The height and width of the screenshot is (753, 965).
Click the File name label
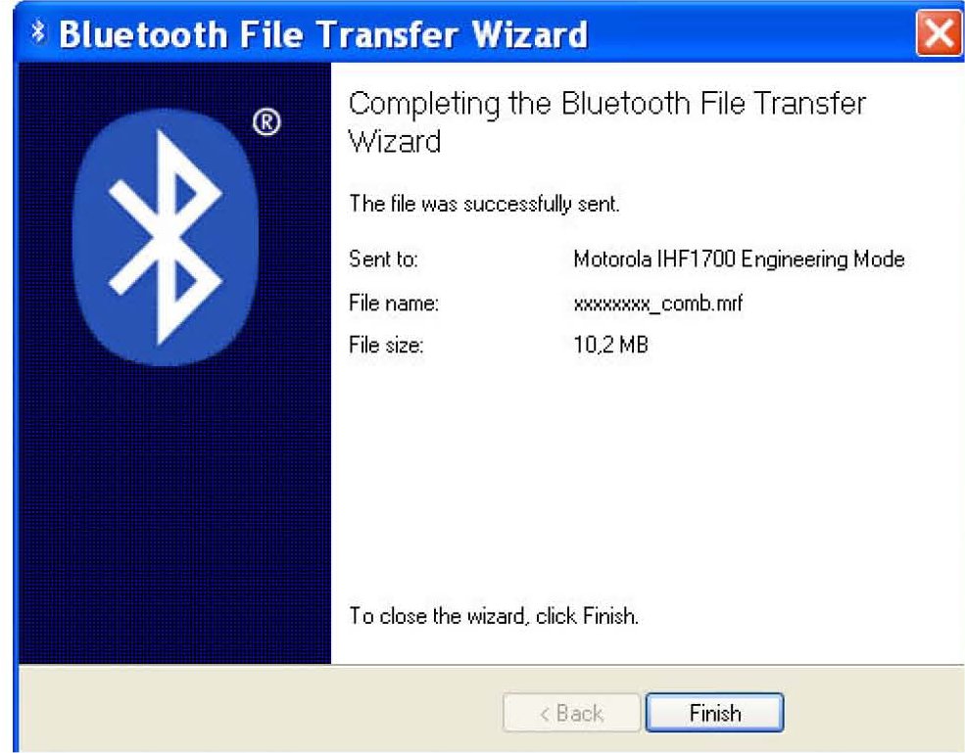pyautogui.click(x=394, y=303)
